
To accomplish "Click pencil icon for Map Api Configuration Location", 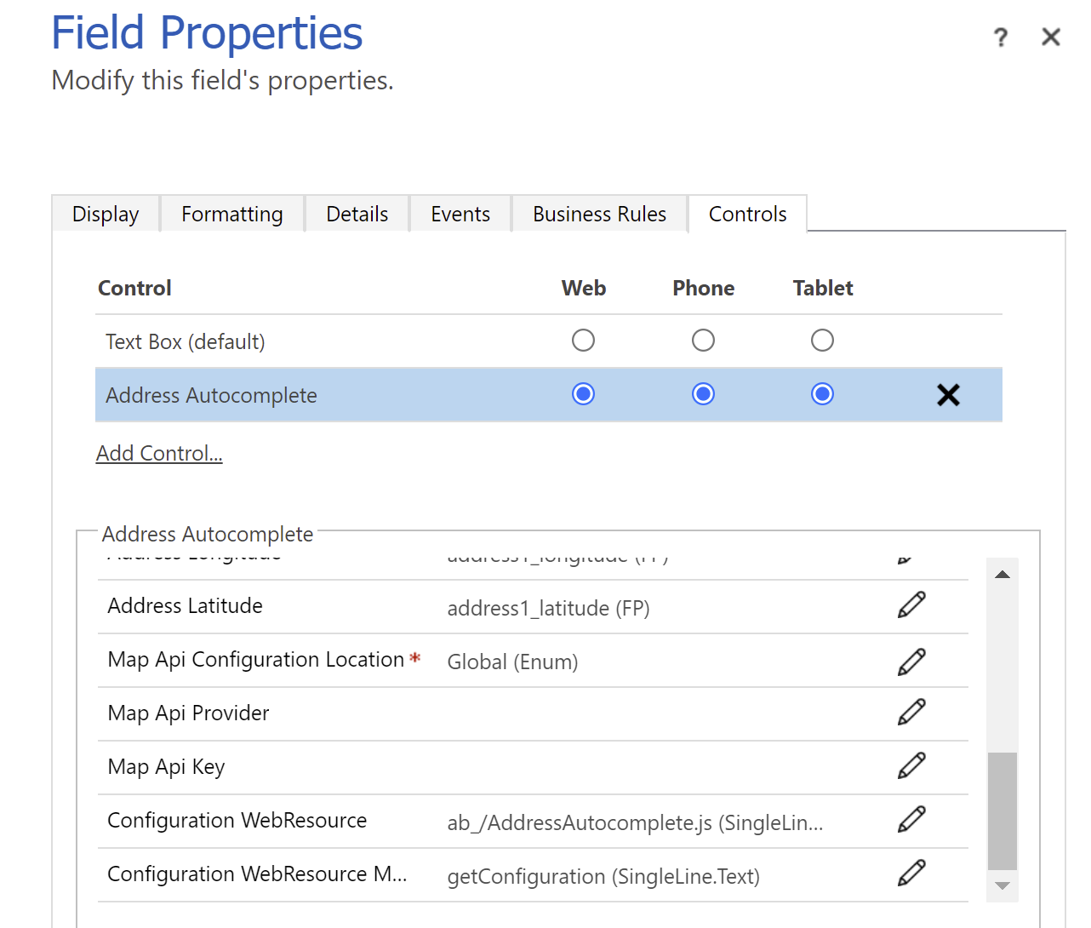I will point(911,662).
